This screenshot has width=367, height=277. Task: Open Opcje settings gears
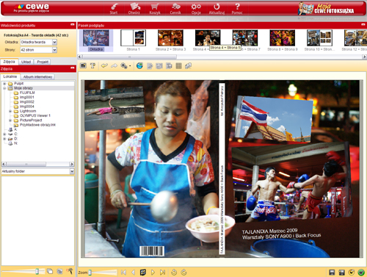pos(196,9)
